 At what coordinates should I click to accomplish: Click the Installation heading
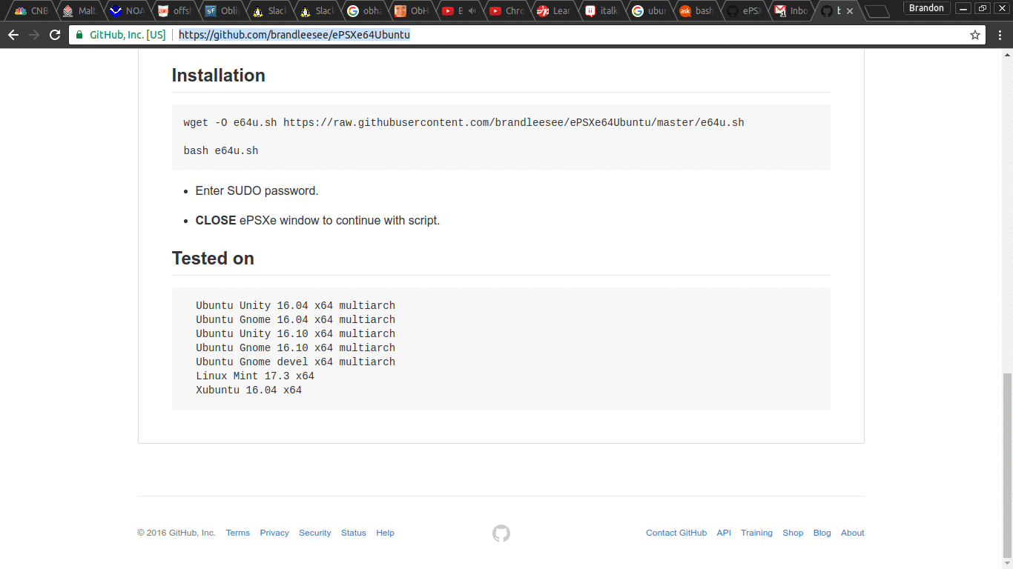[218, 76]
